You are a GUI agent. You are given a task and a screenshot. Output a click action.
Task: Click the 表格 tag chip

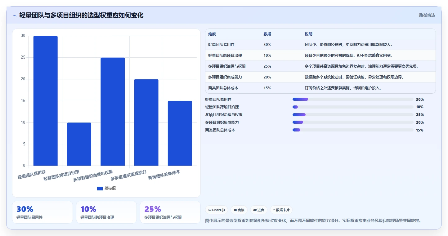(x=239, y=210)
